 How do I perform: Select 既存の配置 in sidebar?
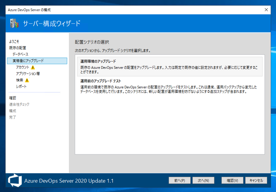pyautogui.click(x=17, y=48)
